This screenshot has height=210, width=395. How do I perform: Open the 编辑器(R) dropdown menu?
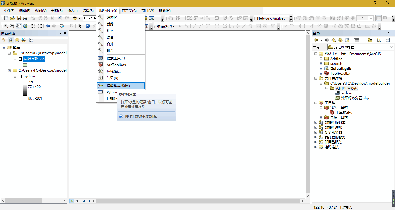coord(166,26)
